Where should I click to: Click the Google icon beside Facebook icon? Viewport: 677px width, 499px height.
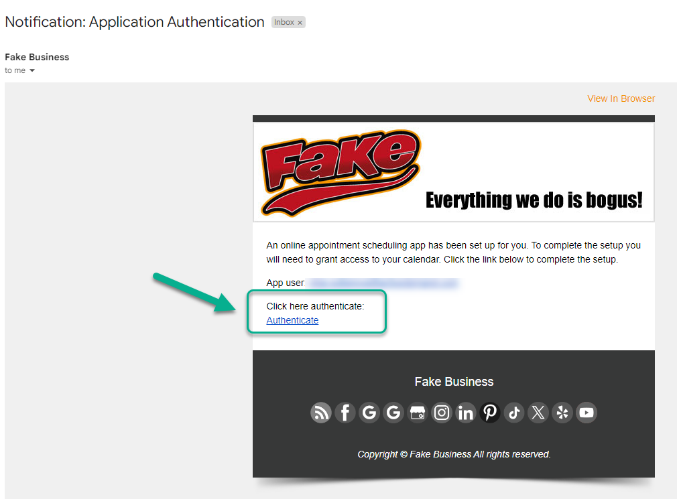pyautogui.click(x=369, y=413)
